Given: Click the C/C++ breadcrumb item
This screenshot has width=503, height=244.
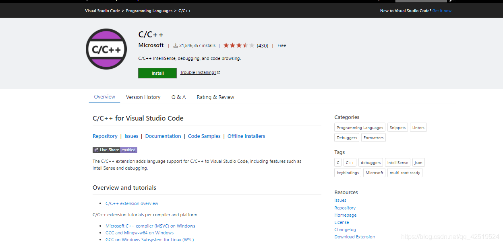Looking at the screenshot, I should [184, 11].
